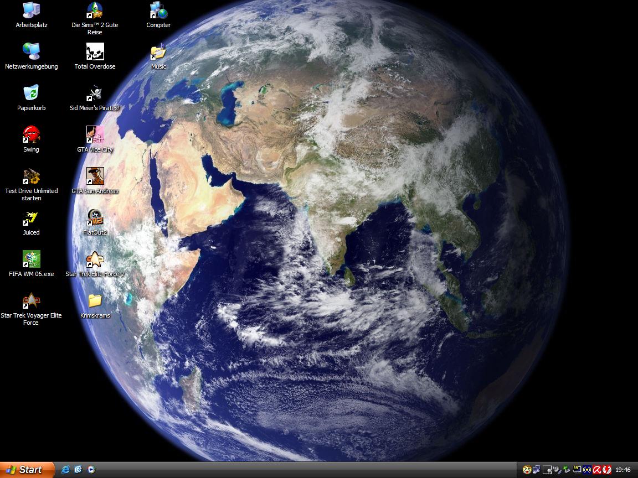Click the Juiced game shortcut
This screenshot has width=638, height=478.
coord(31,218)
